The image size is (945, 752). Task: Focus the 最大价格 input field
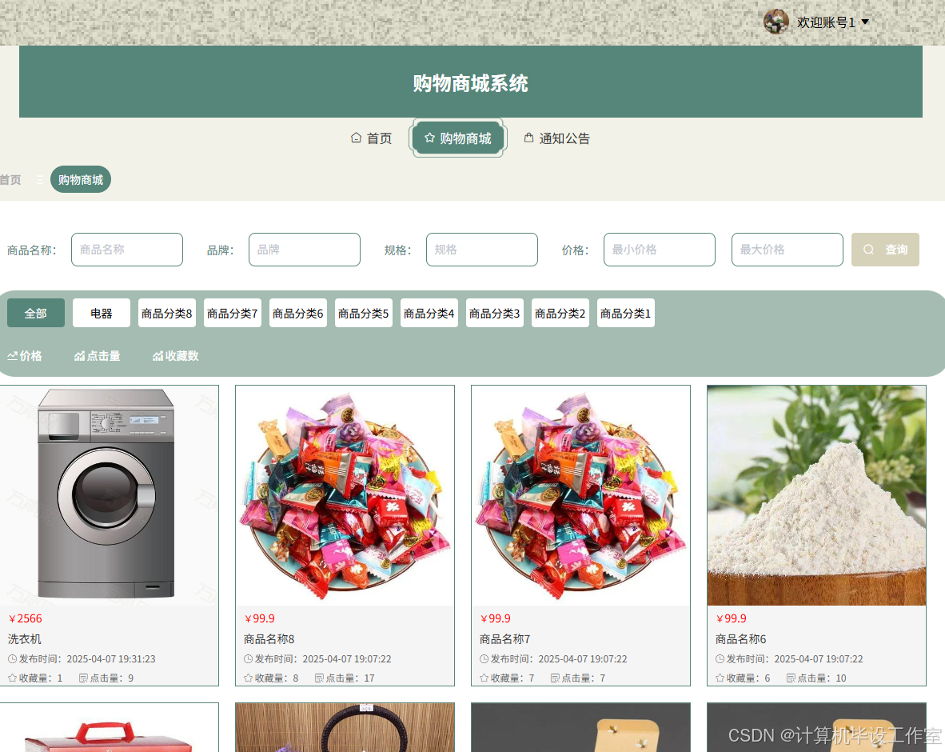point(787,250)
